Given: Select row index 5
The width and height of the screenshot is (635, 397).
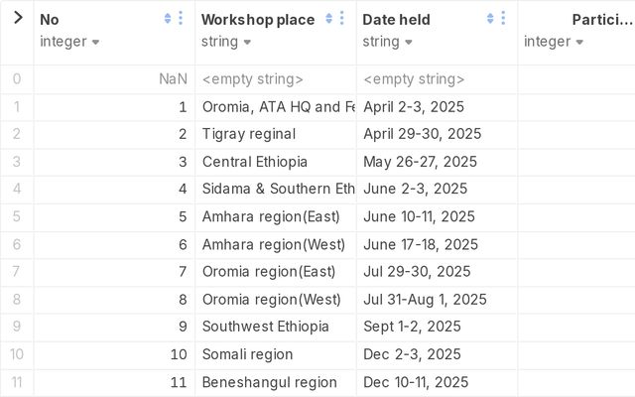Looking at the screenshot, I should tap(16, 216).
